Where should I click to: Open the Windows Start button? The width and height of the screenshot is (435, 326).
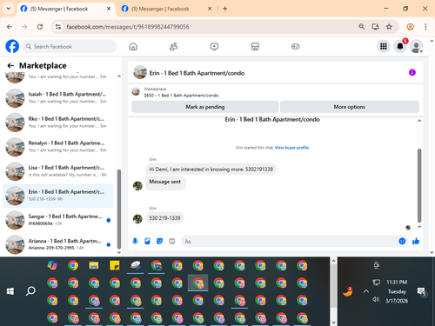pyautogui.click(x=10, y=291)
